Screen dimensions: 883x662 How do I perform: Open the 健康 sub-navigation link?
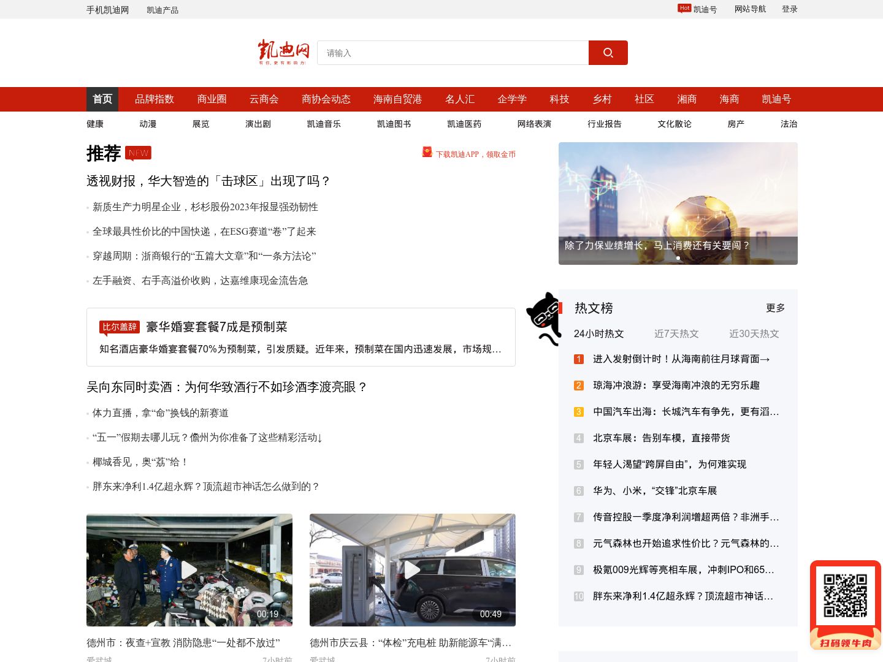pos(95,124)
